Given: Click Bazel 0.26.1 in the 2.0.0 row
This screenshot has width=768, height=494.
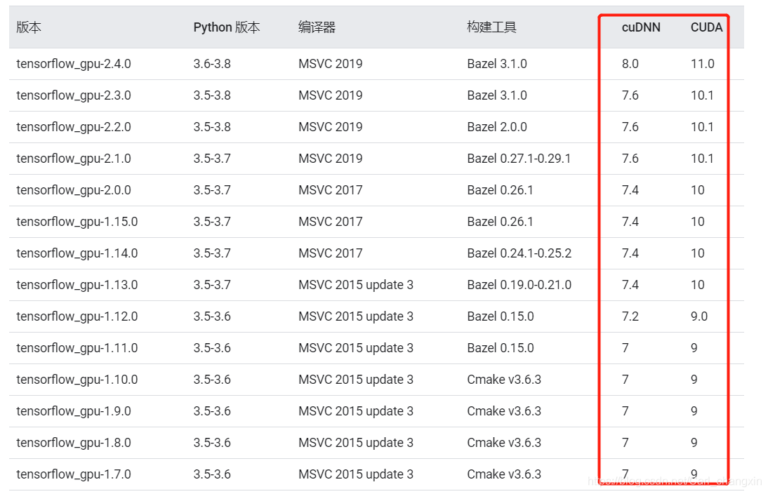Looking at the screenshot, I should (500, 190).
